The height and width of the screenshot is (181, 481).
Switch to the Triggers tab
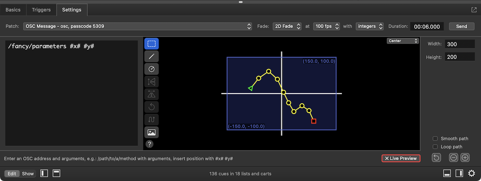click(41, 10)
